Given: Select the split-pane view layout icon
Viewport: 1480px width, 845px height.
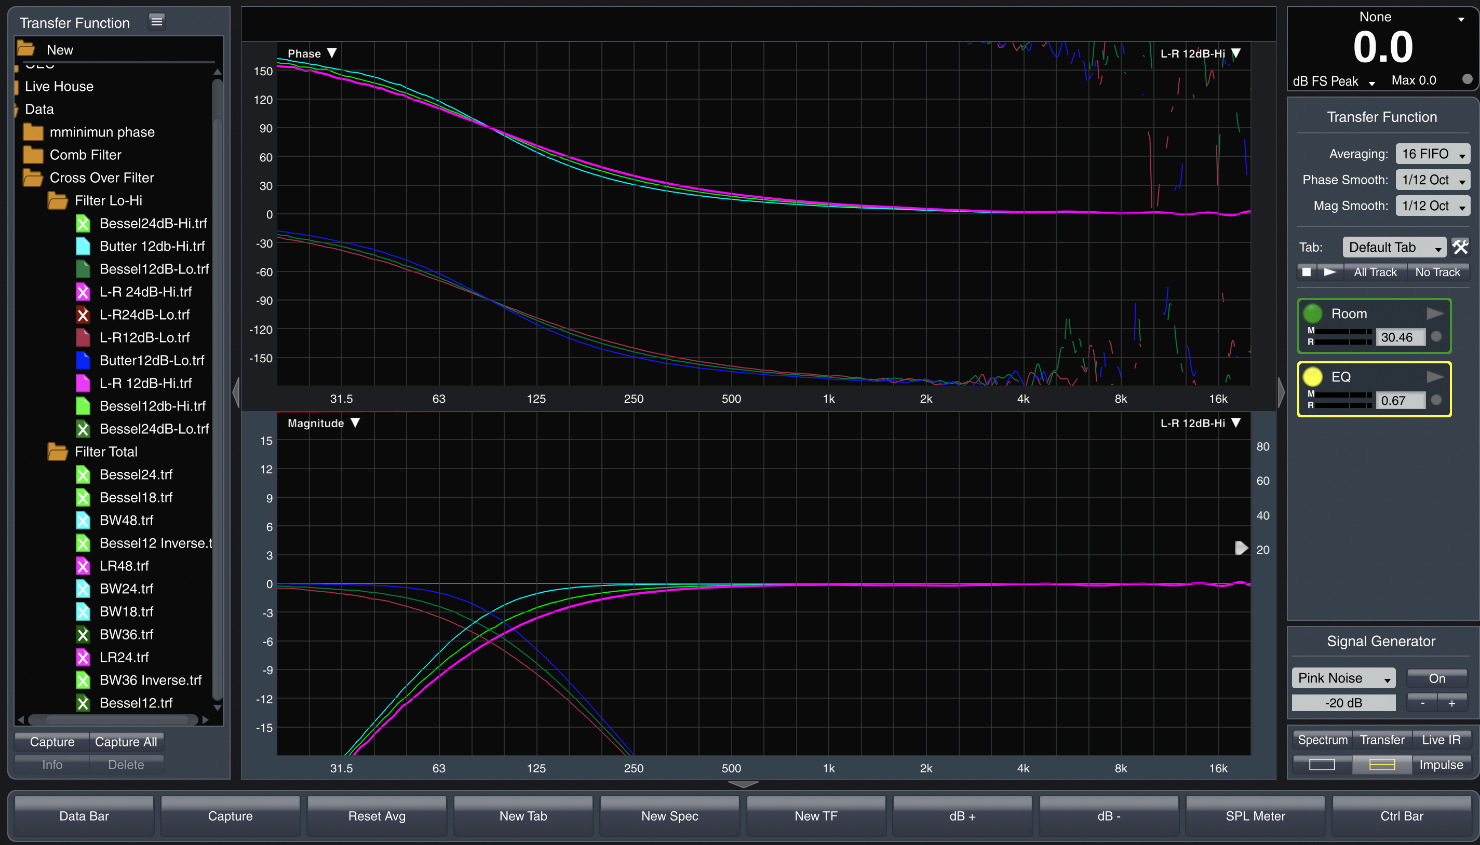Looking at the screenshot, I should pyautogui.click(x=1382, y=765).
